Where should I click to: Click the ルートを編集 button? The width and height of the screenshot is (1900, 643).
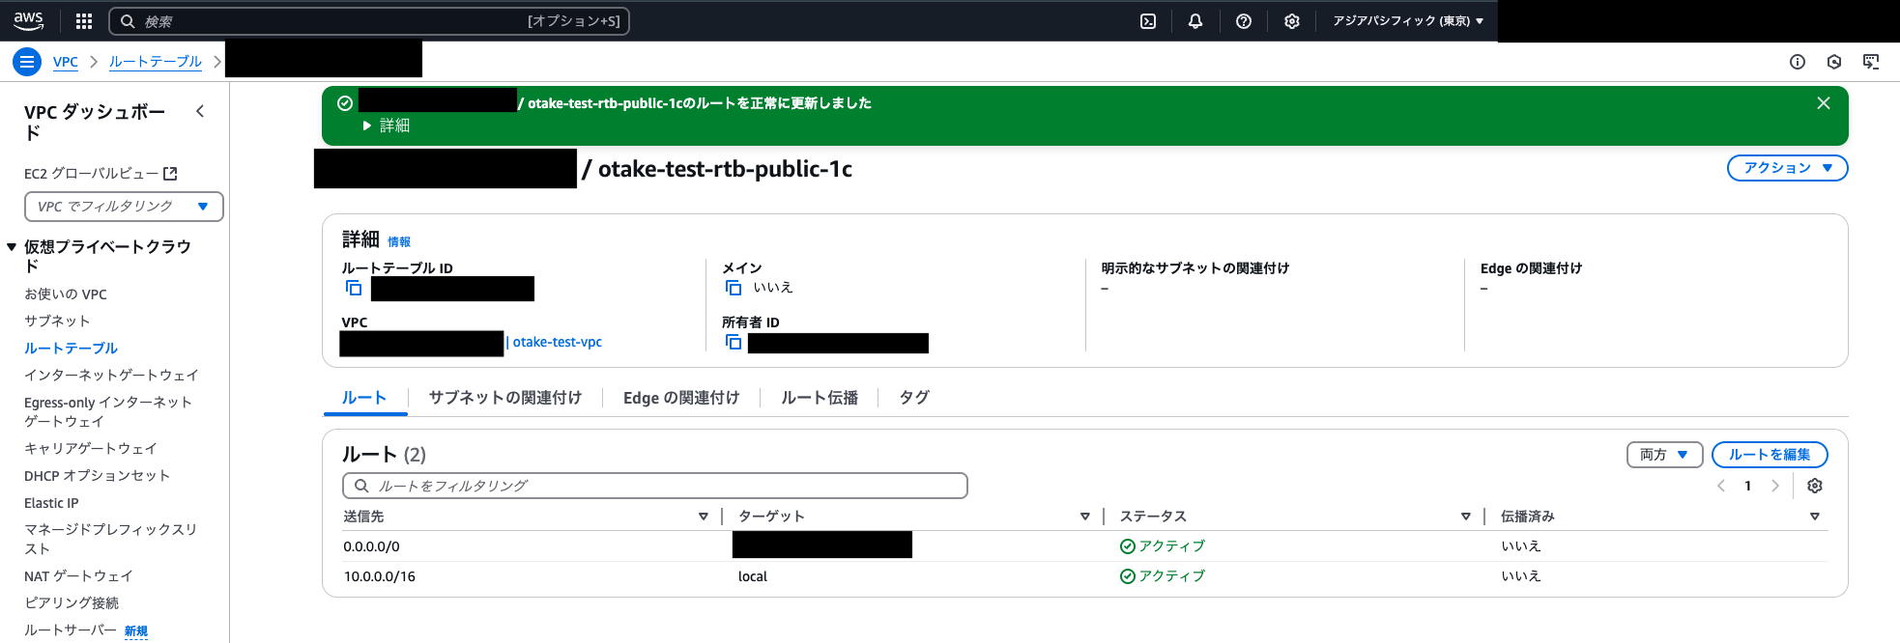tap(1770, 455)
